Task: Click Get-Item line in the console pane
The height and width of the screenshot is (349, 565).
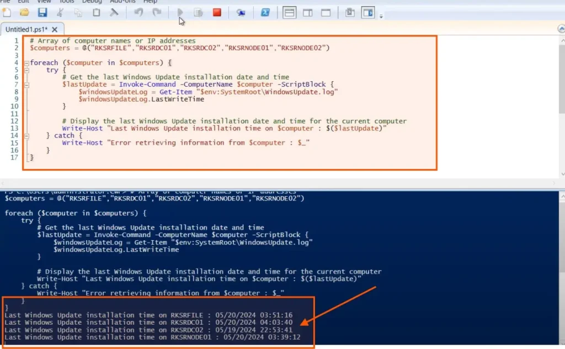Action: click(183, 242)
